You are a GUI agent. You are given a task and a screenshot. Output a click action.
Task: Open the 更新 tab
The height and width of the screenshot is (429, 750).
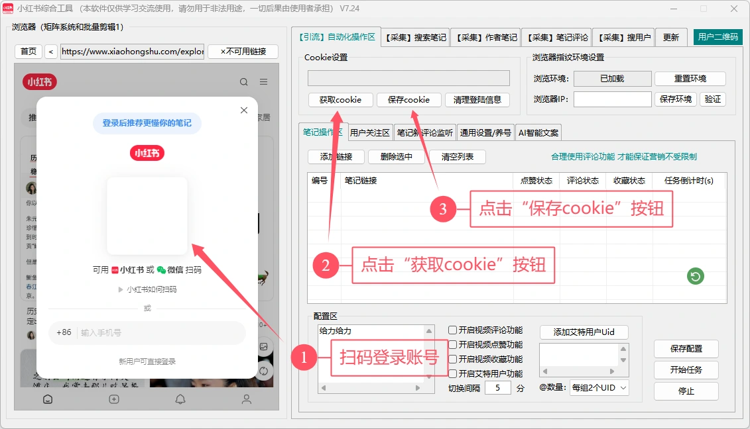point(671,37)
